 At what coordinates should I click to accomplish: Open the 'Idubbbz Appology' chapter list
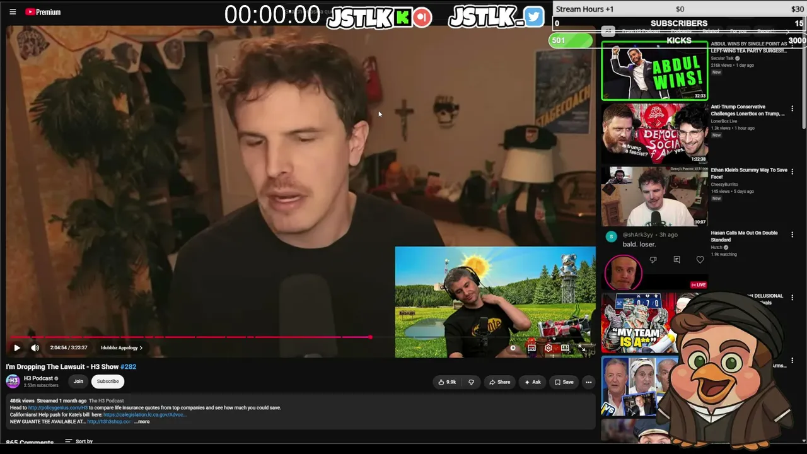(x=122, y=347)
